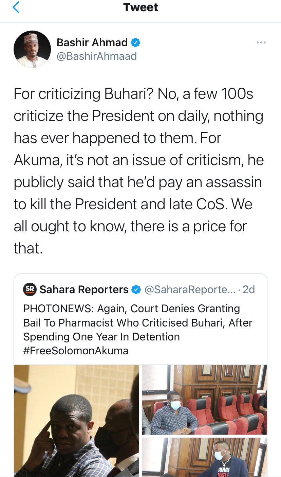Screen dimensions: 281x477
Task: Open the top-right courtroom photo with red seats
Action: pyautogui.click(x=204, y=400)
